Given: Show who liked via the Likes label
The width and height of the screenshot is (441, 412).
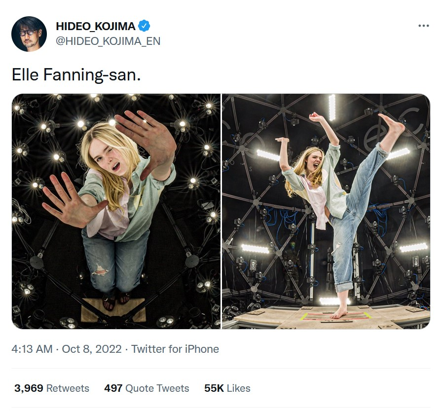Looking at the screenshot, I should [239, 388].
